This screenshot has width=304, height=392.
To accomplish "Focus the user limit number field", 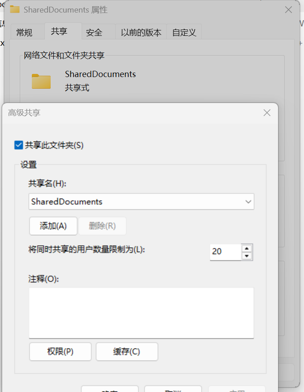I will [x=225, y=252].
